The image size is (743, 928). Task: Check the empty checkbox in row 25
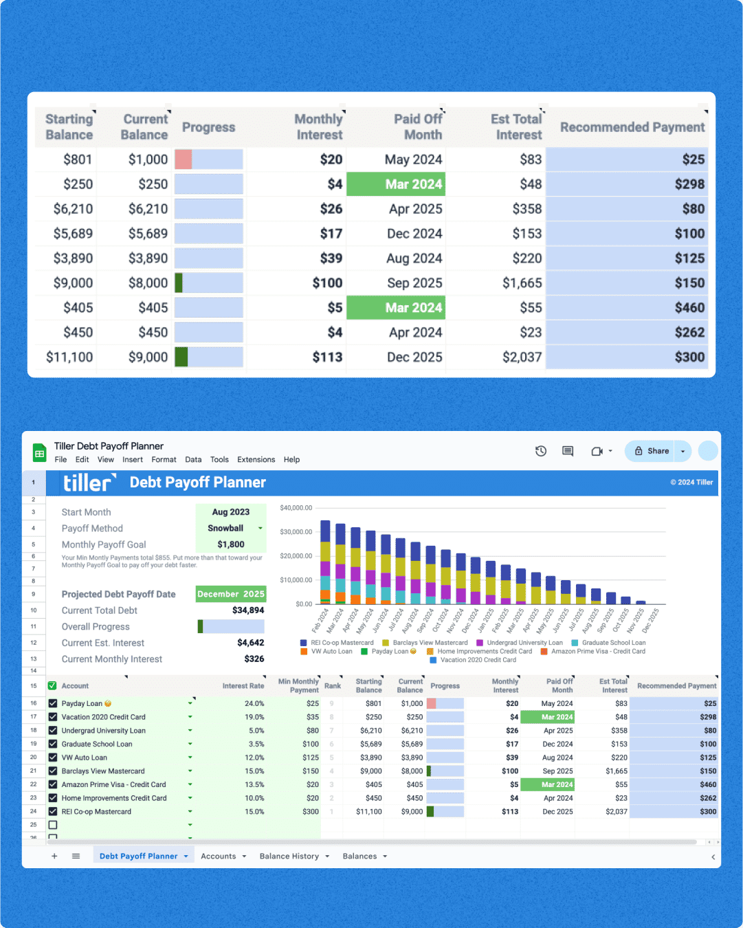[52, 825]
